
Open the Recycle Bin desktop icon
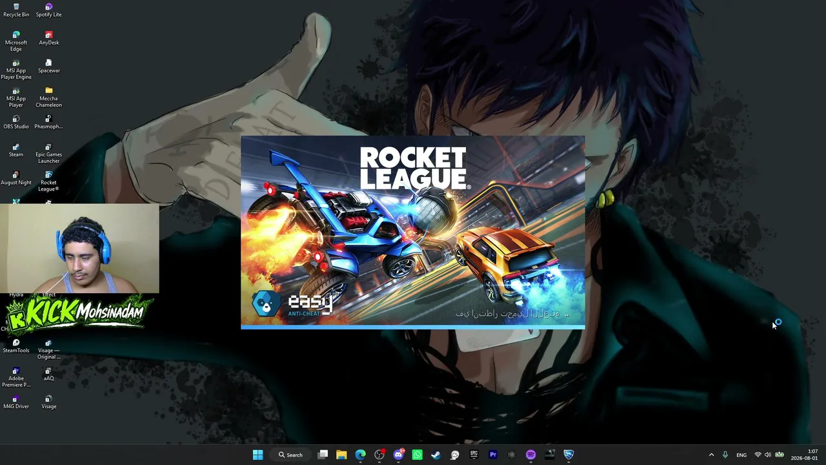coord(16,10)
